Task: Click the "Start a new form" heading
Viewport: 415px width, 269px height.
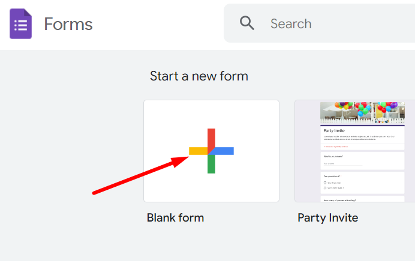Action: coord(199,76)
